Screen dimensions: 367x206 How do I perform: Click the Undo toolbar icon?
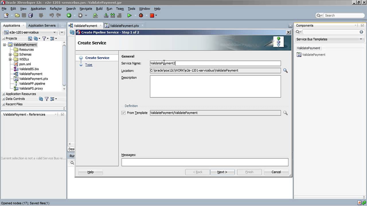(52, 15)
